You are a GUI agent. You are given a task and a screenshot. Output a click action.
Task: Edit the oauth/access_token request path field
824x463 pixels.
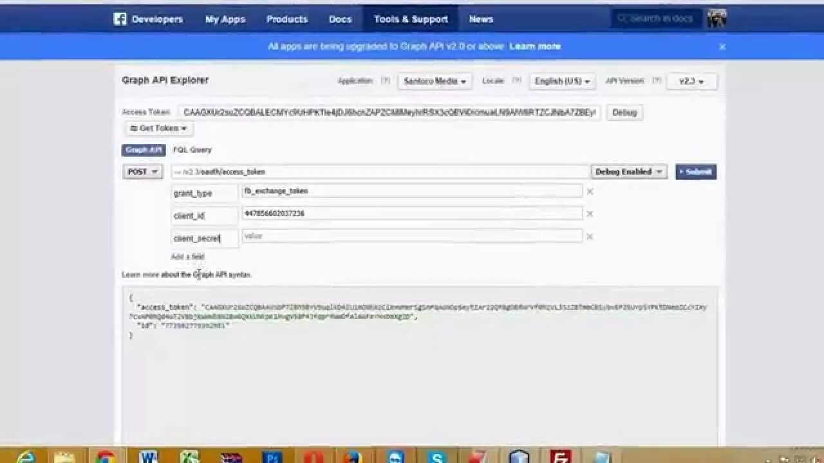click(x=380, y=172)
